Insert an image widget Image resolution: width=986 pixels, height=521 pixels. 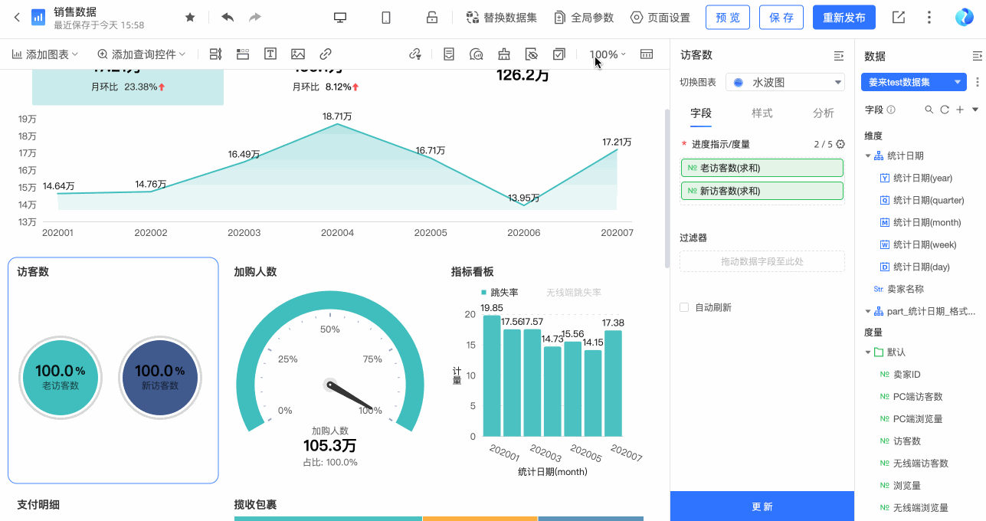coord(298,54)
